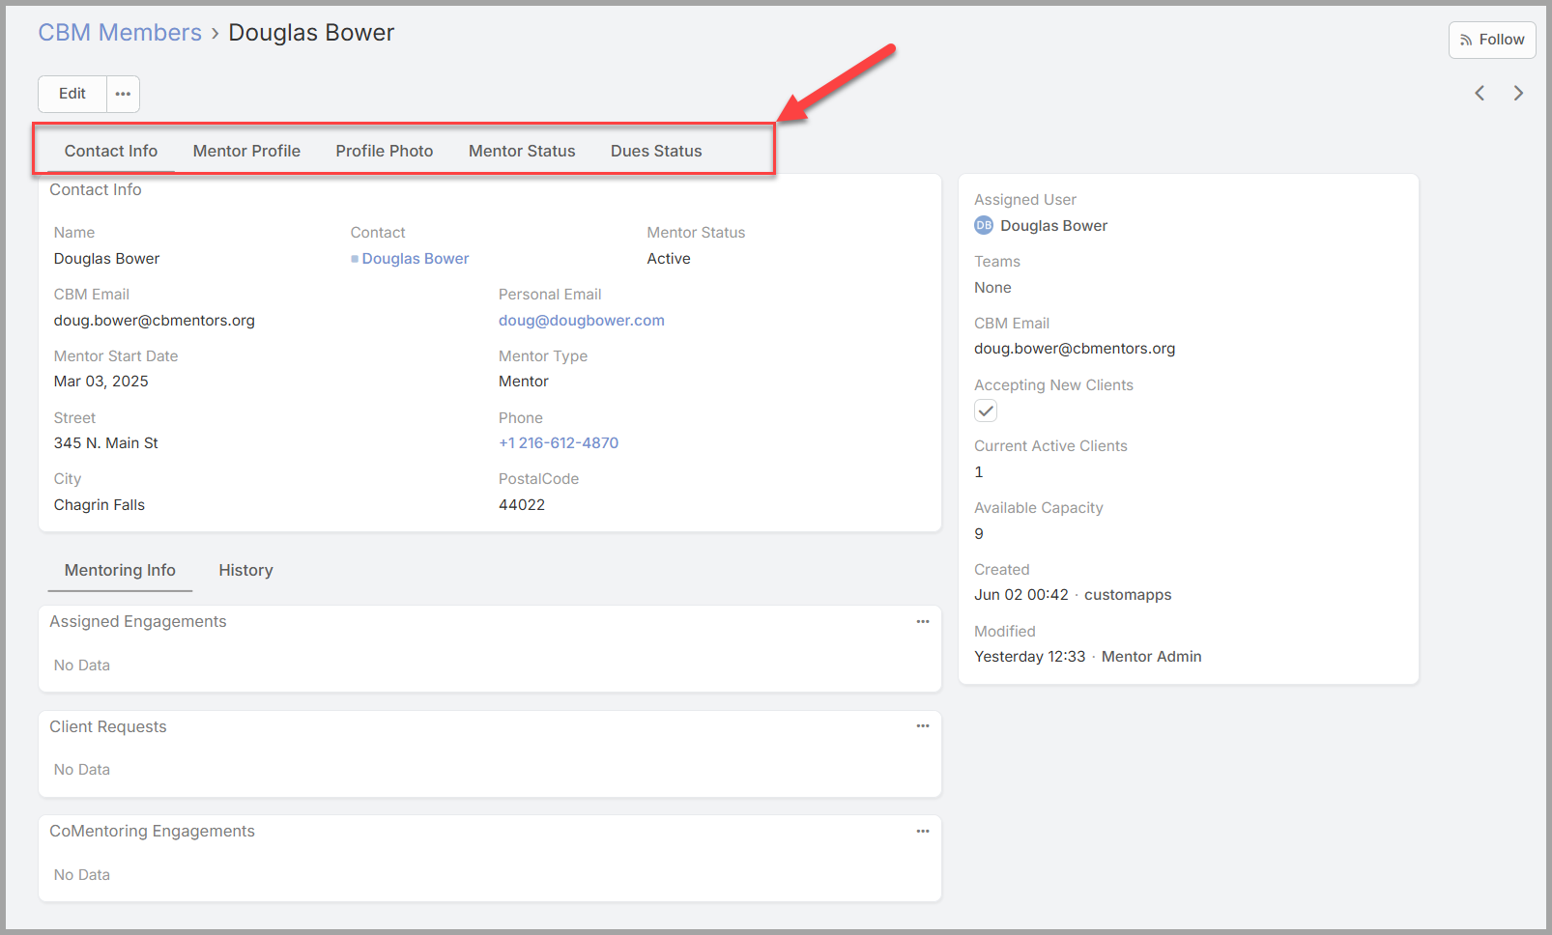This screenshot has width=1552, height=935.
Task: Click the CoMentoring Engagements panel heading
Action: [x=153, y=831]
